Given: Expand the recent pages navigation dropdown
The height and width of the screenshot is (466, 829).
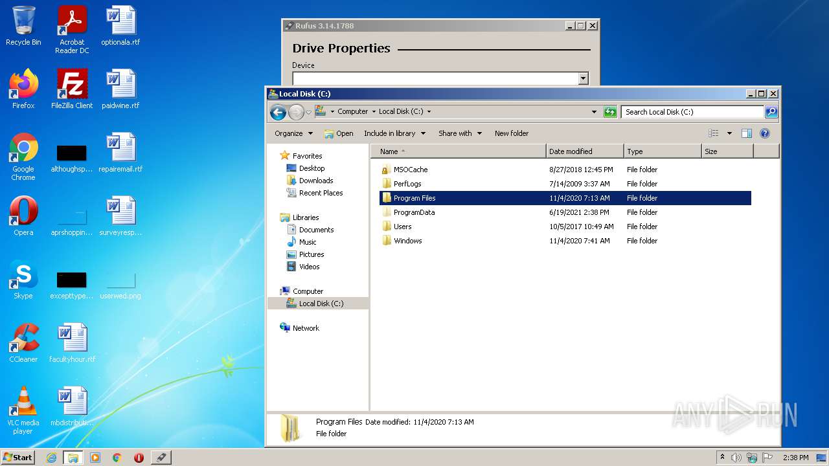Looking at the screenshot, I should coord(308,112).
